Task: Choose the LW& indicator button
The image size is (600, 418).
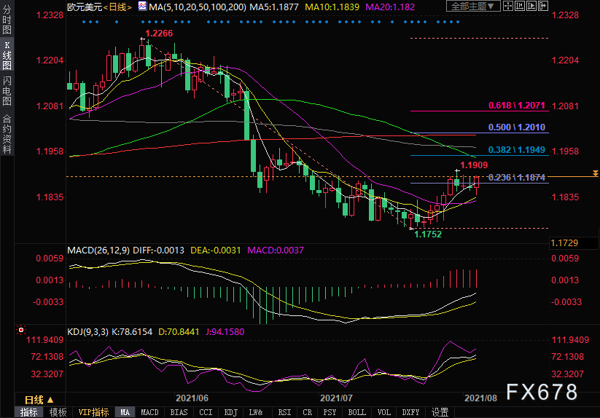Action: pos(256,412)
